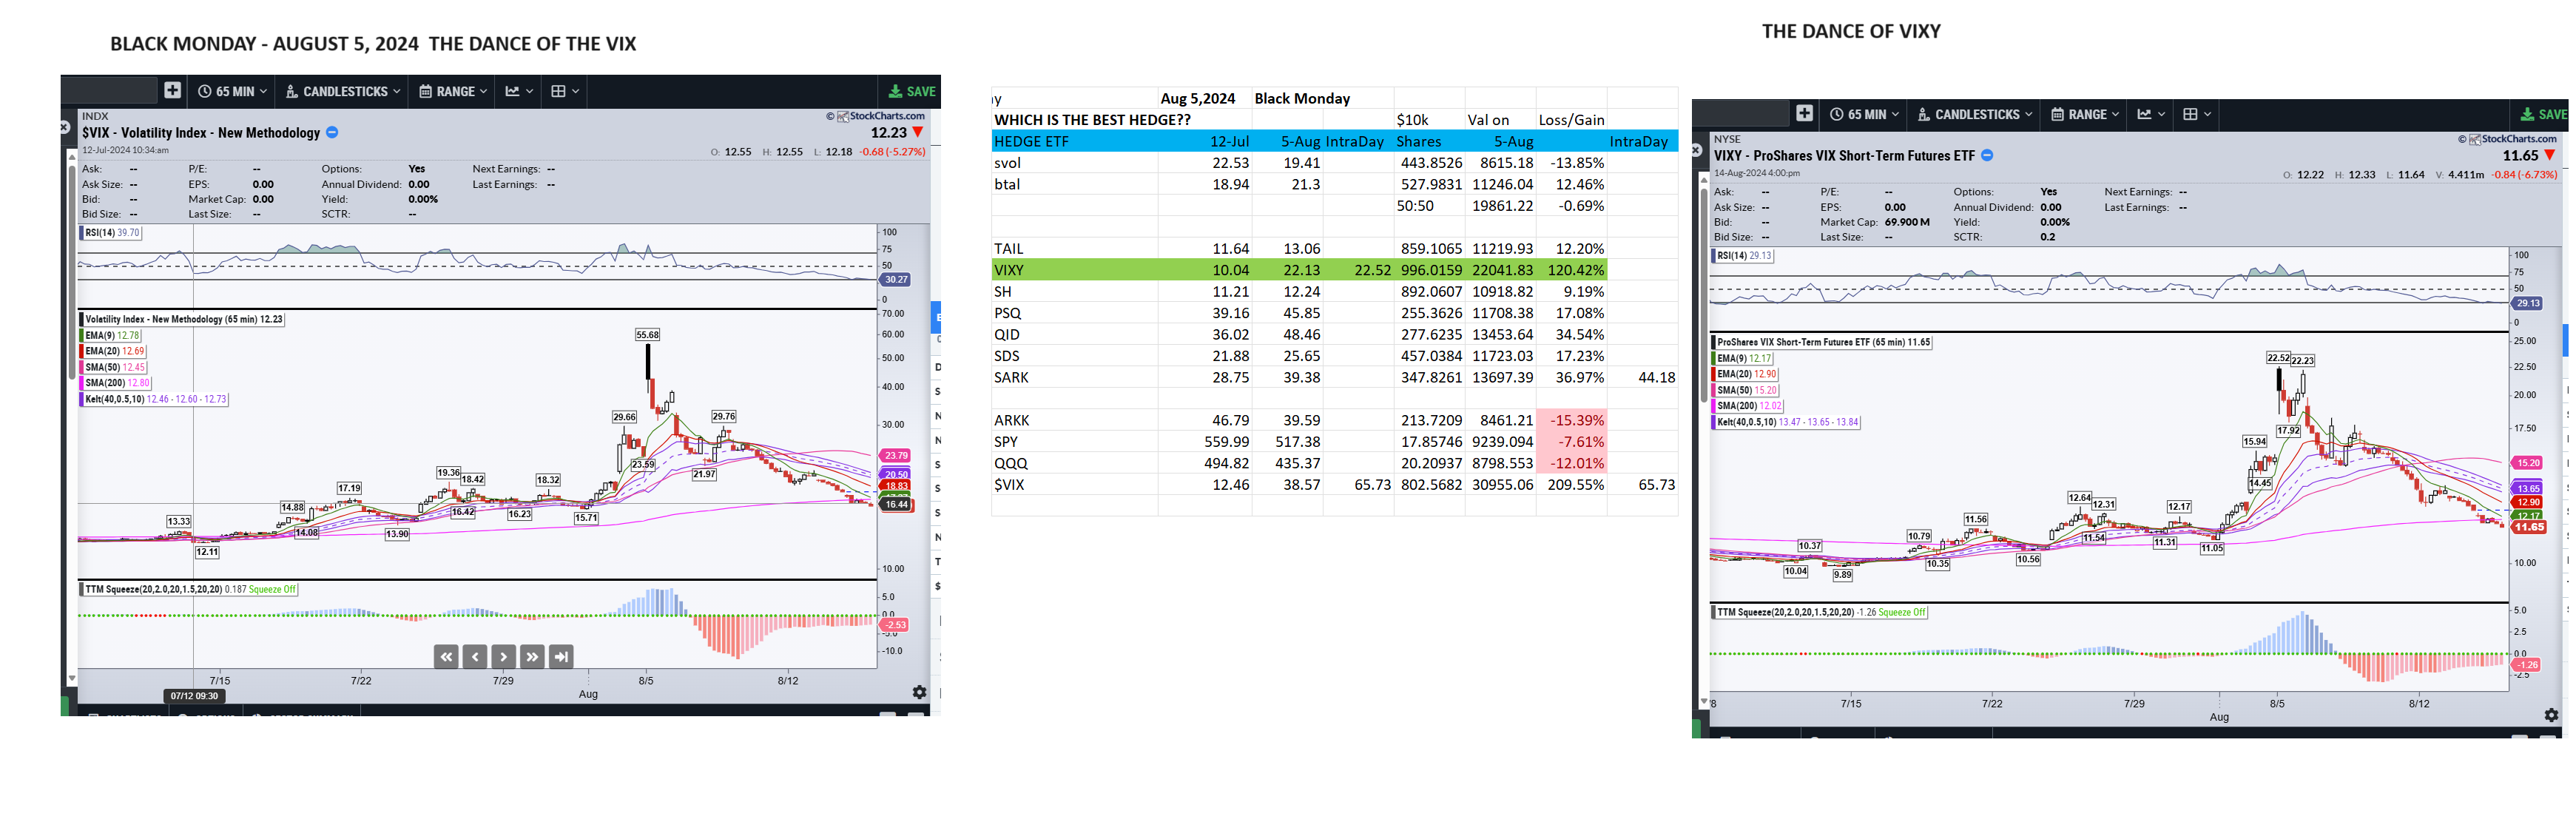
Task: Step back one bar with the single left arrow
Action: coord(474,657)
